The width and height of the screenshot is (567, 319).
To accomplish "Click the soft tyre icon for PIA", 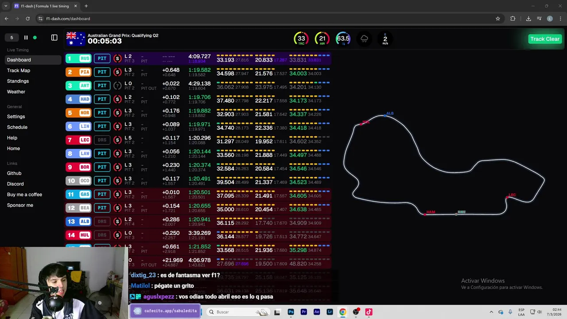I will click(117, 72).
